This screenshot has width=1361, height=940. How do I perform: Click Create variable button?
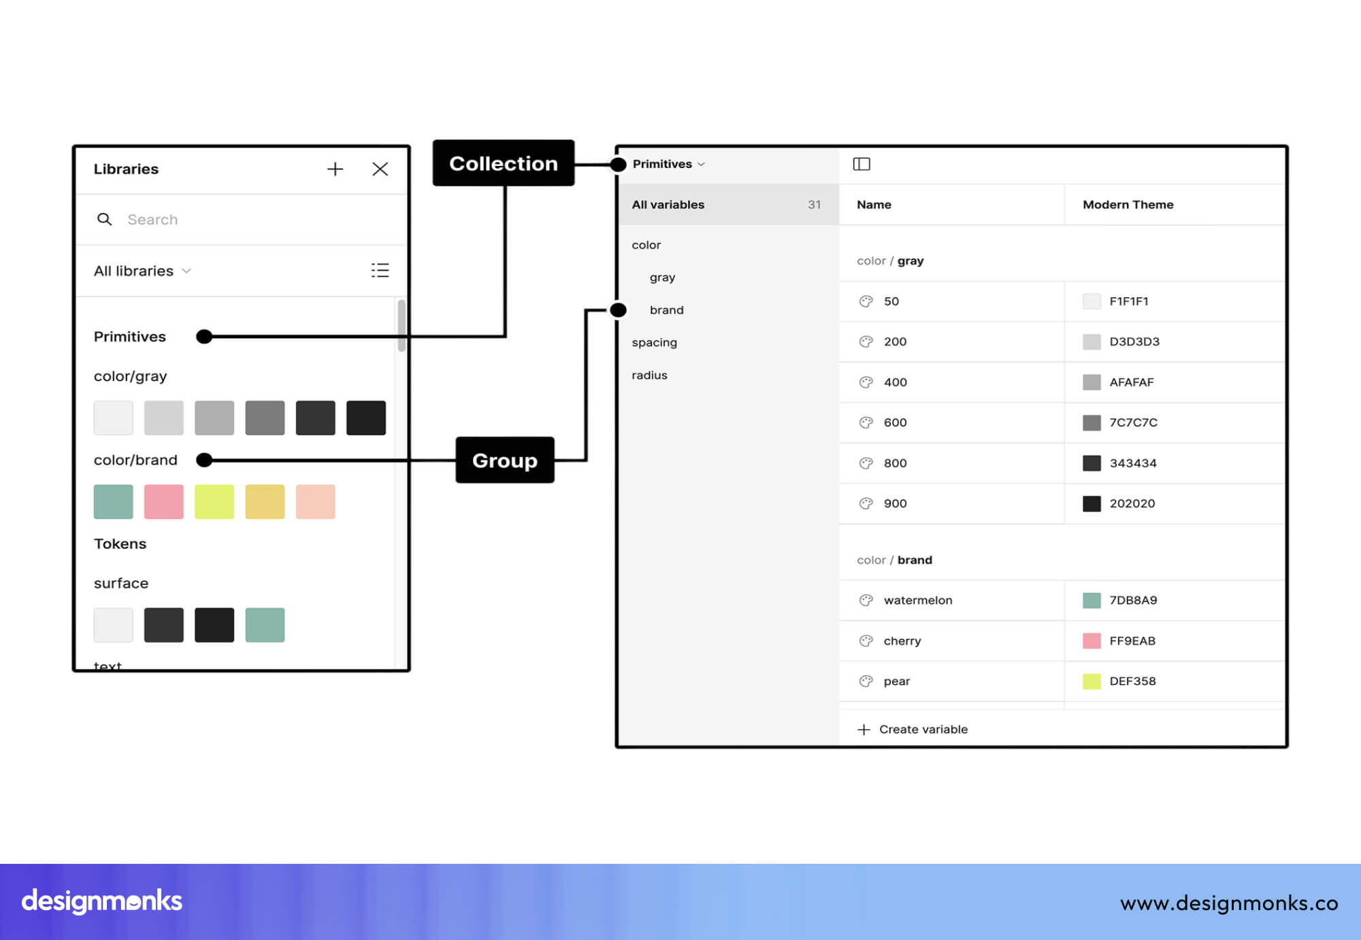pyautogui.click(x=913, y=729)
